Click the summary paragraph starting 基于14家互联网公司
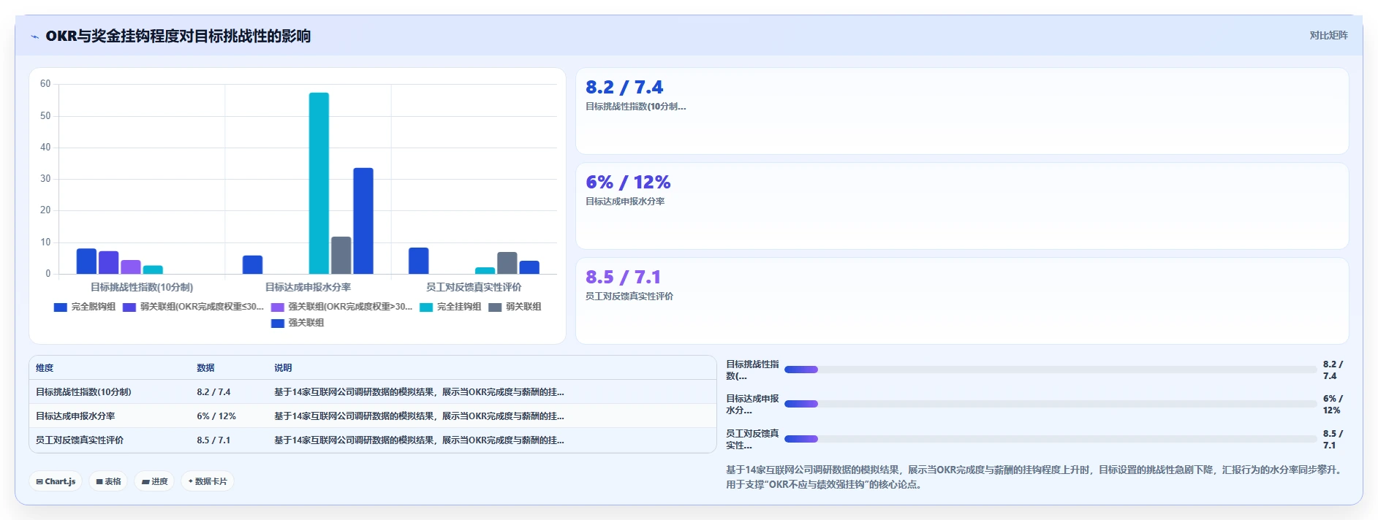The width and height of the screenshot is (1378, 520). point(1035,477)
